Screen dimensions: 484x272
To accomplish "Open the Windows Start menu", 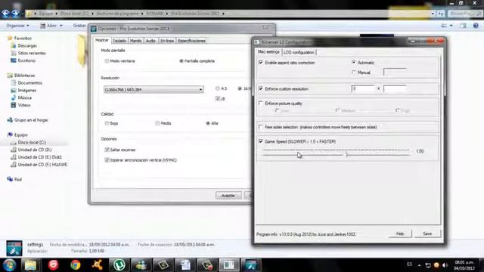I will click(9, 265).
